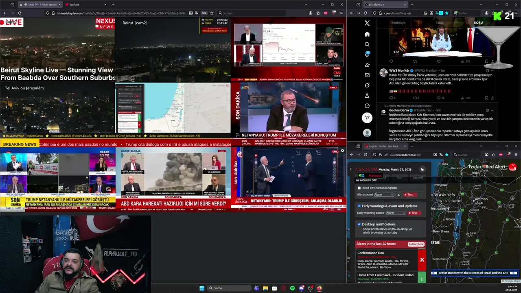Open X Explore search icon in sidebar
The height and width of the screenshot is (293, 521).
367,44
